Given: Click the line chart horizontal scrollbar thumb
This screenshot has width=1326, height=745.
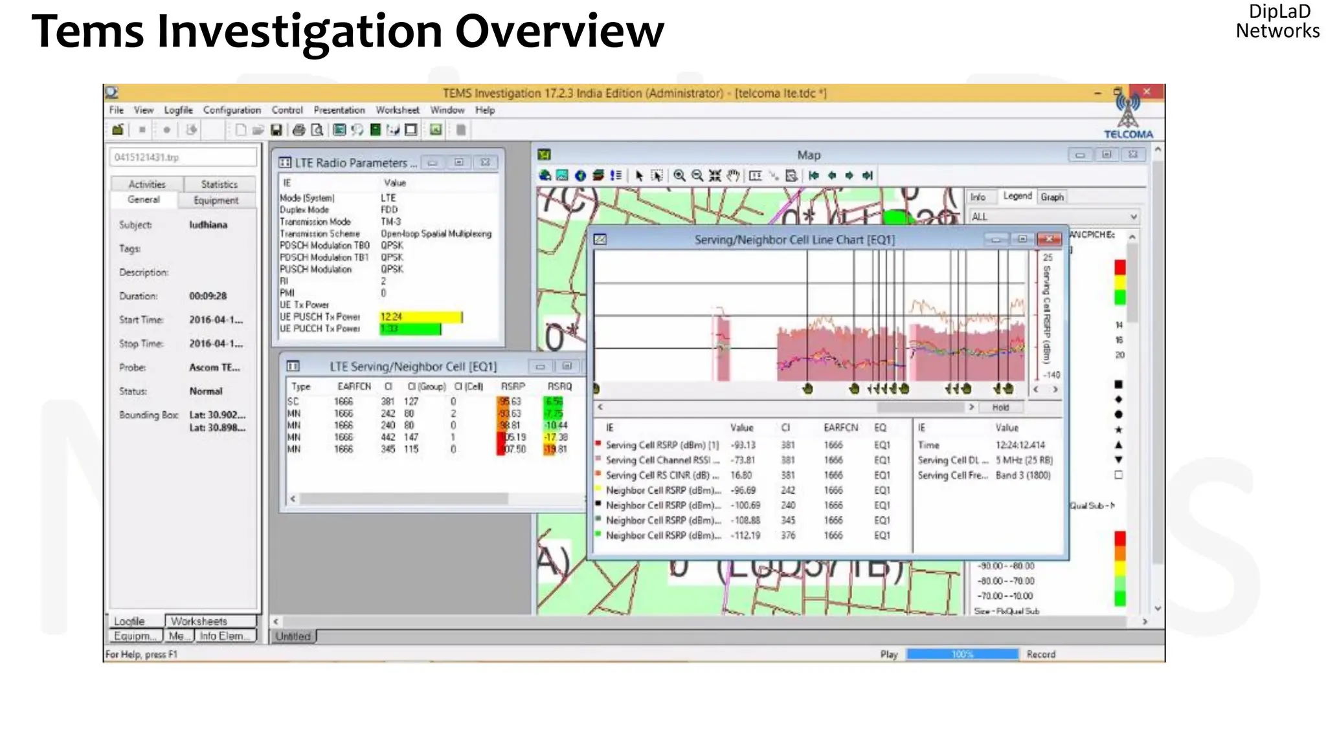Looking at the screenshot, I should [x=920, y=407].
